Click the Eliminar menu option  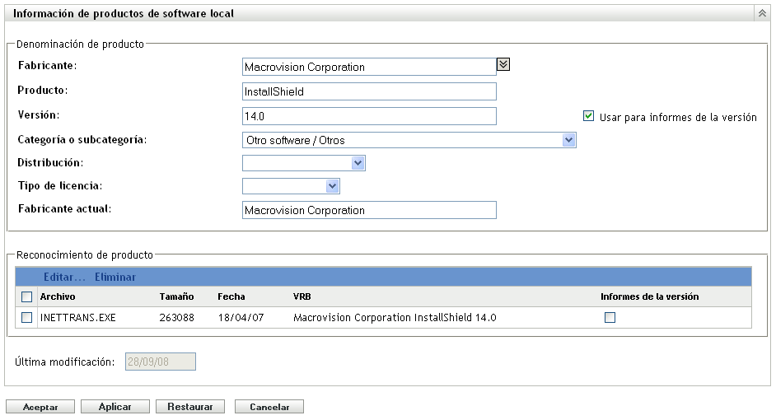click(x=115, y=278)
